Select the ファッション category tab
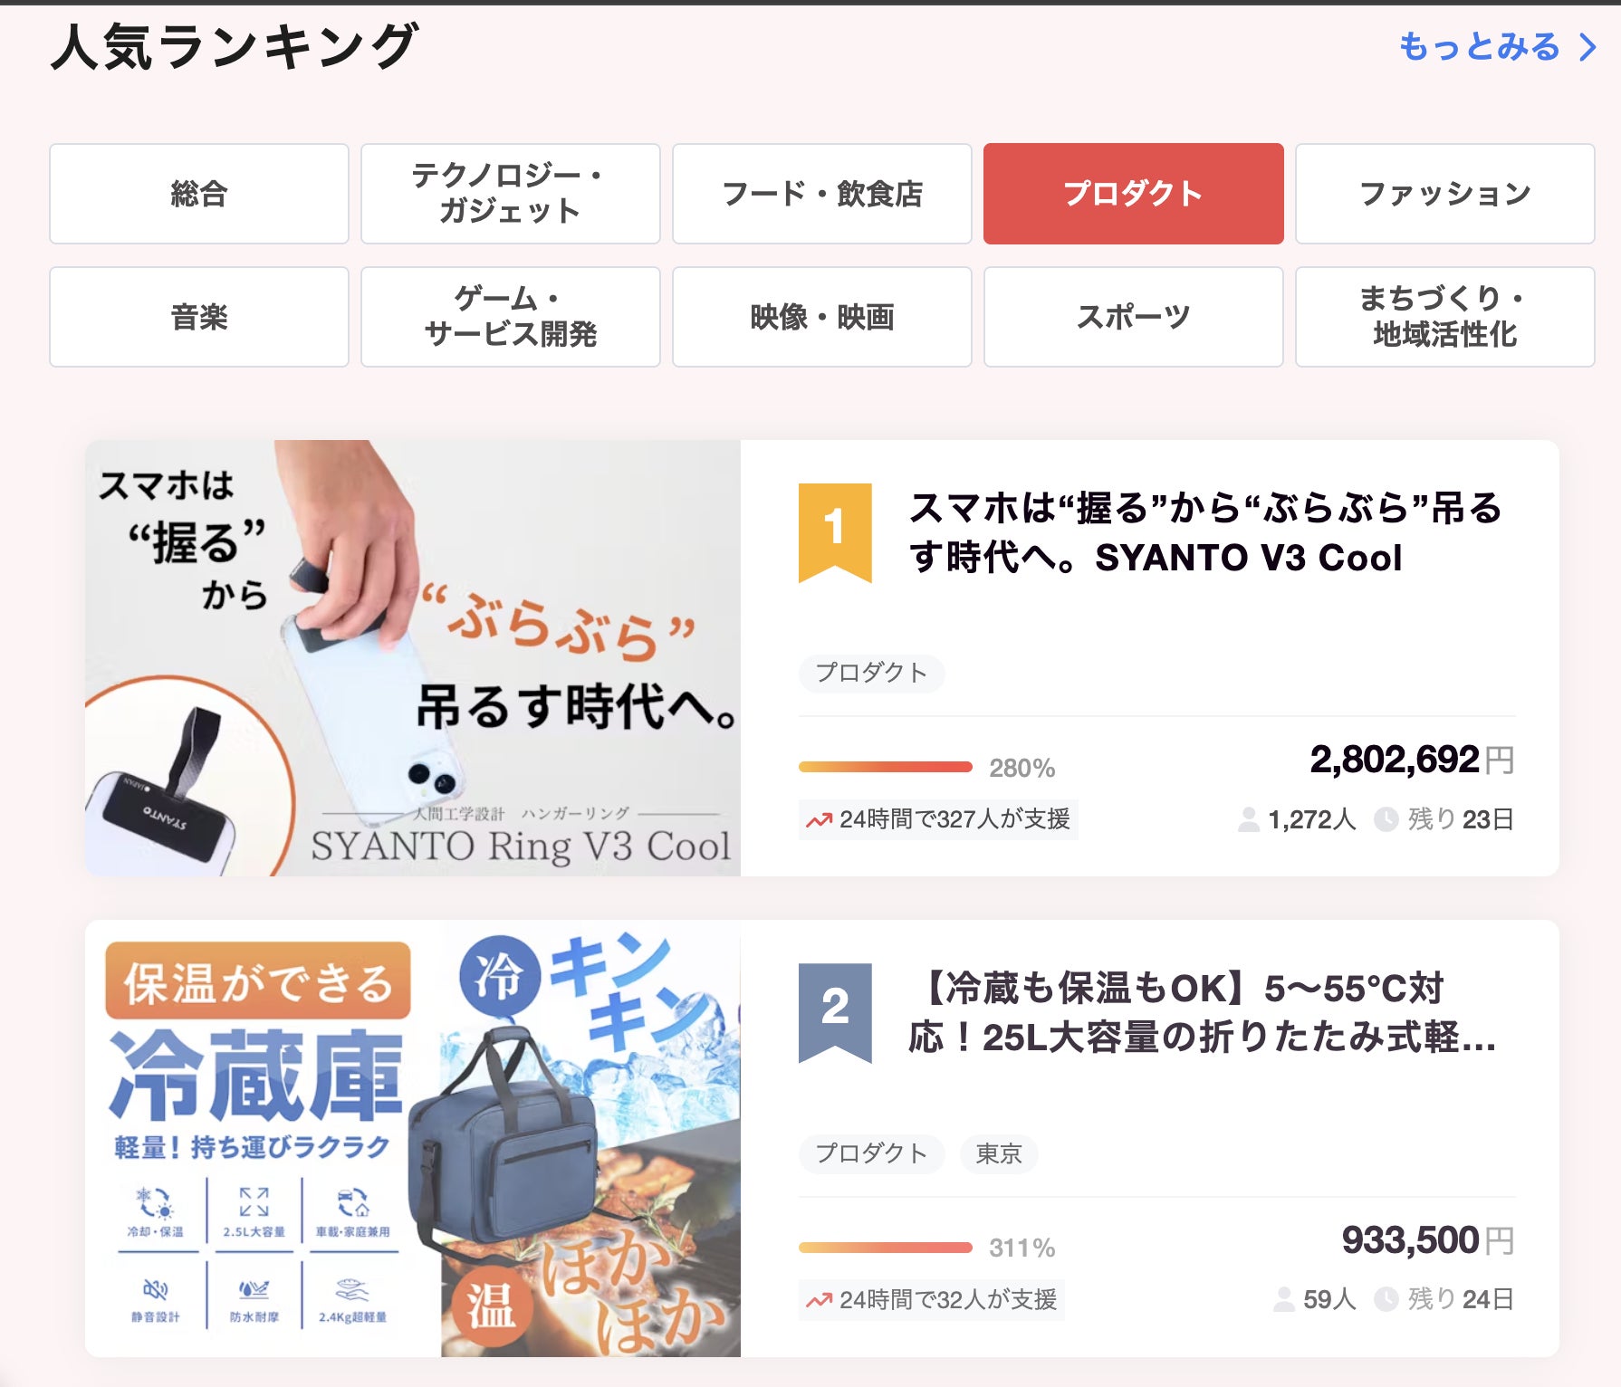 (1444, 194)
